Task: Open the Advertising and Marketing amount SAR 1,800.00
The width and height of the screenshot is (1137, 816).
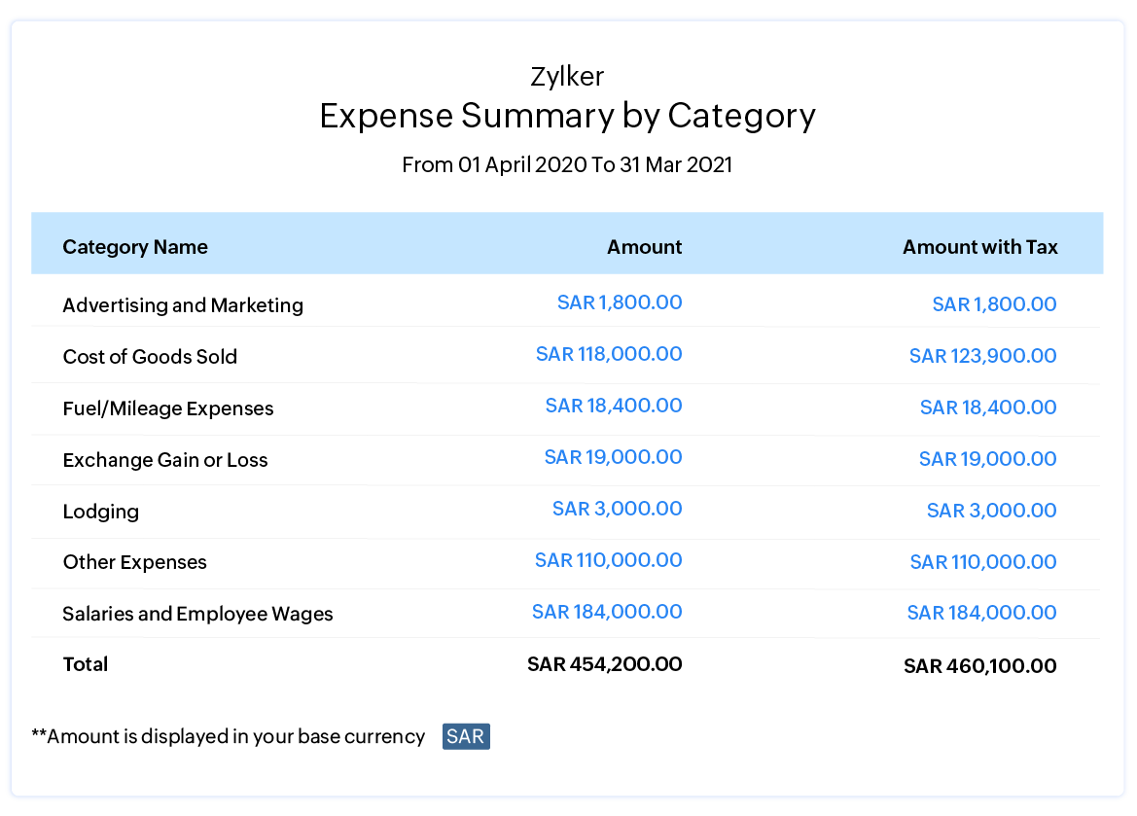Action: [620, 302]
